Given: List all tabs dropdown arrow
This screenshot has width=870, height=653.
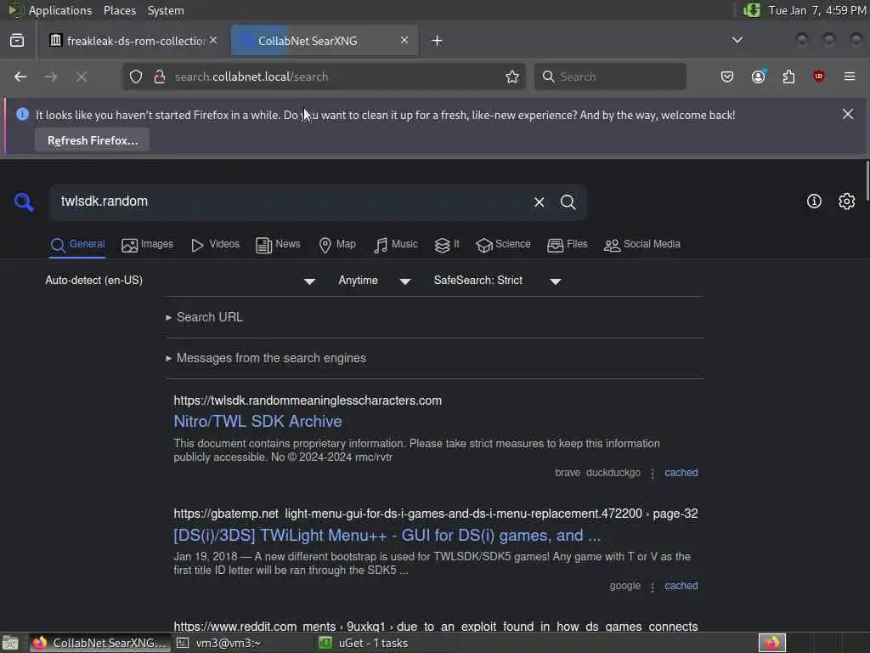Looking at the screenshot, I should (x=737, y=40).
